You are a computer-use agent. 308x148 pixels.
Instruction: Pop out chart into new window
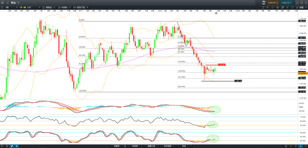pos(302,3)
